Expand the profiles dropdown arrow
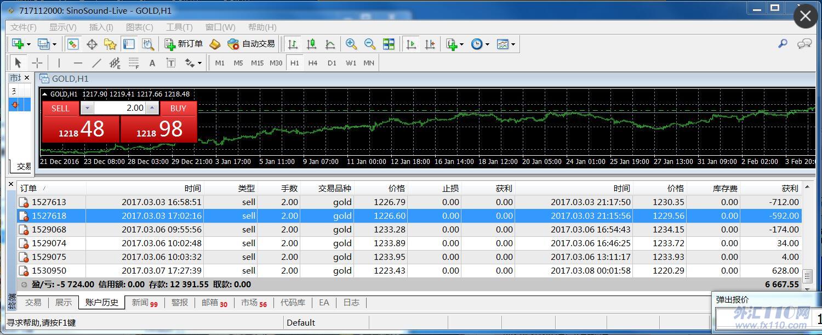822x335 pixels. 54,44
